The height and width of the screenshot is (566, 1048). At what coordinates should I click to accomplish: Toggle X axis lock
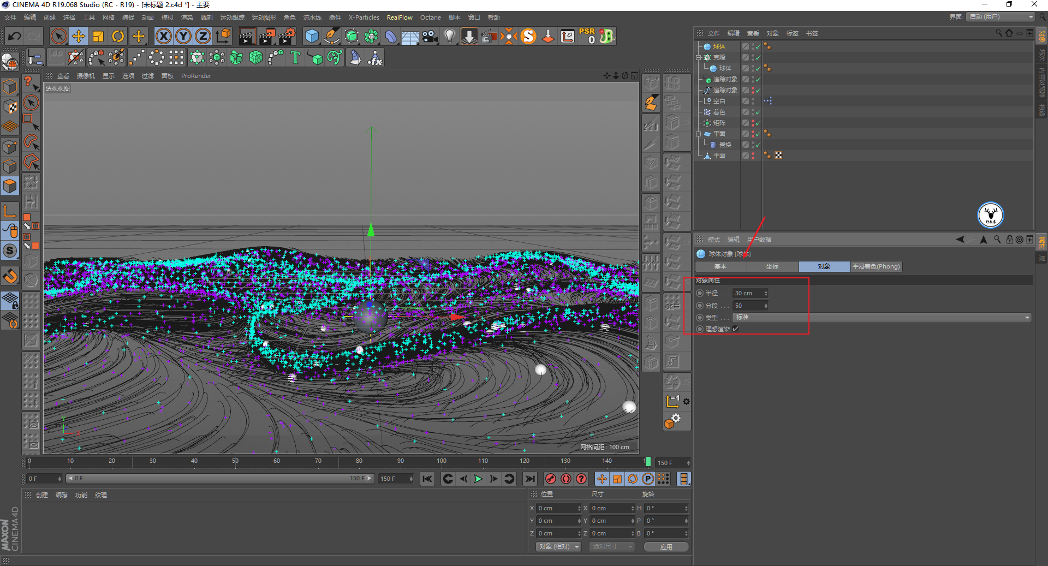point(163,37)
